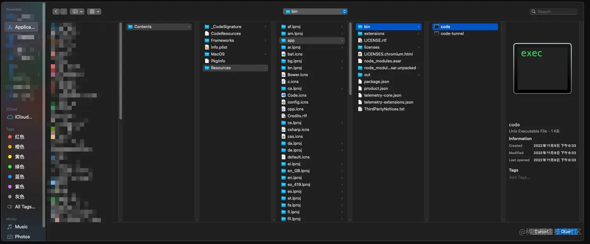Select the Info.plist file

point(235,47)
